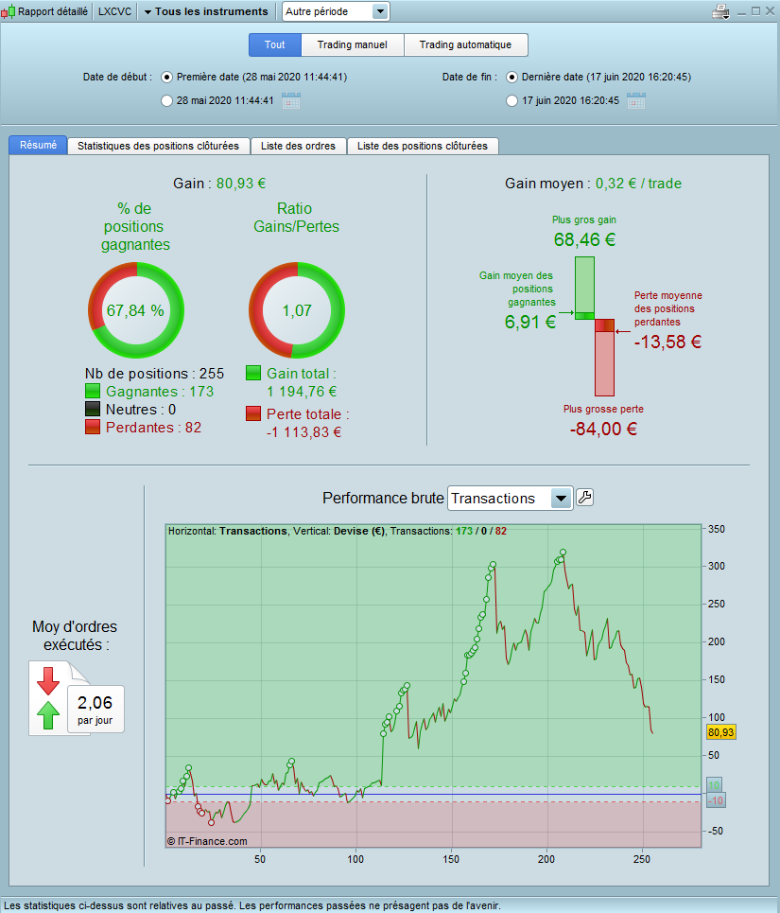Click the light red Plus grosse perte bar

(x=605, y=364)
